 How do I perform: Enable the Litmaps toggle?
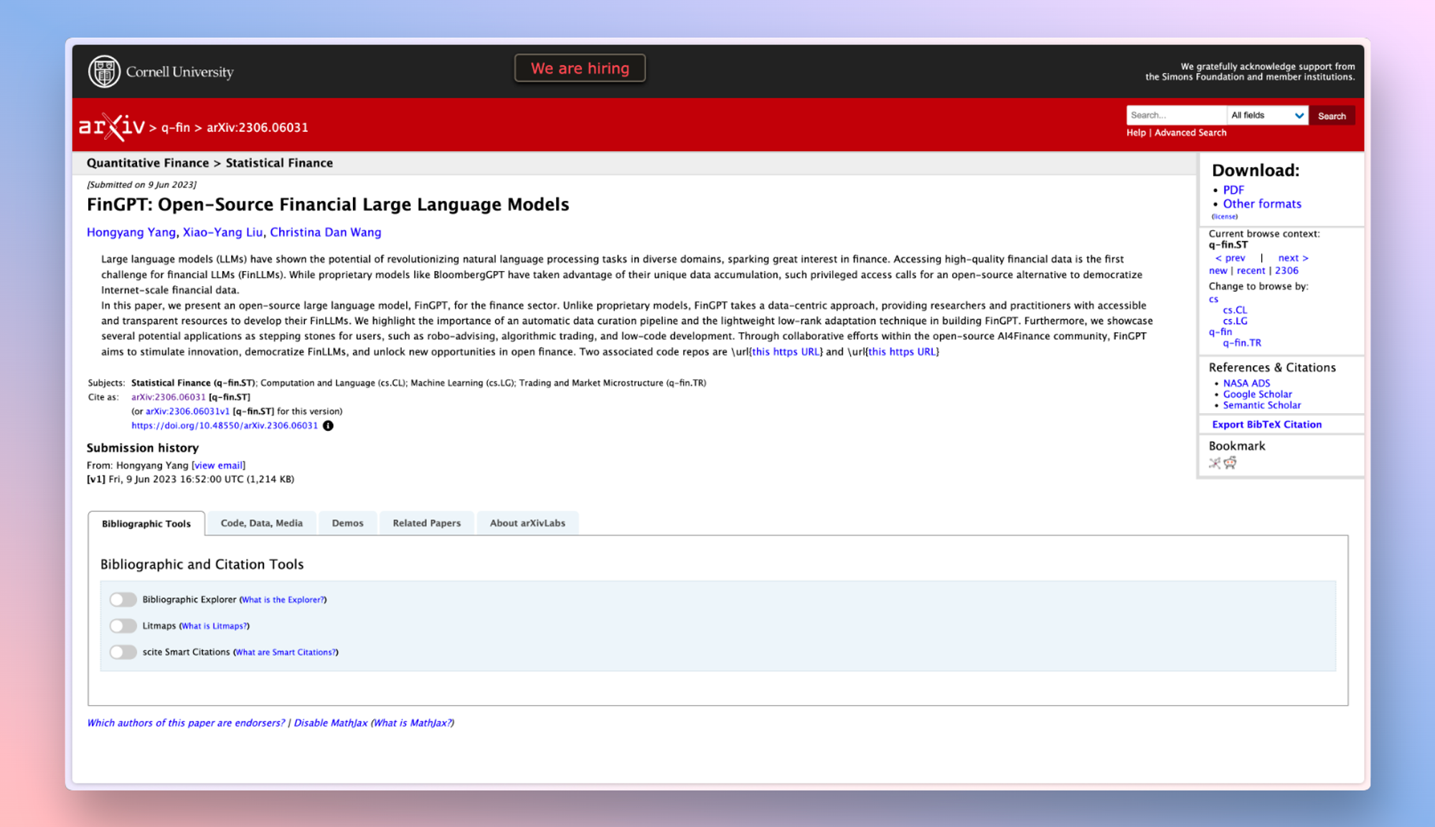coord(123,625)
